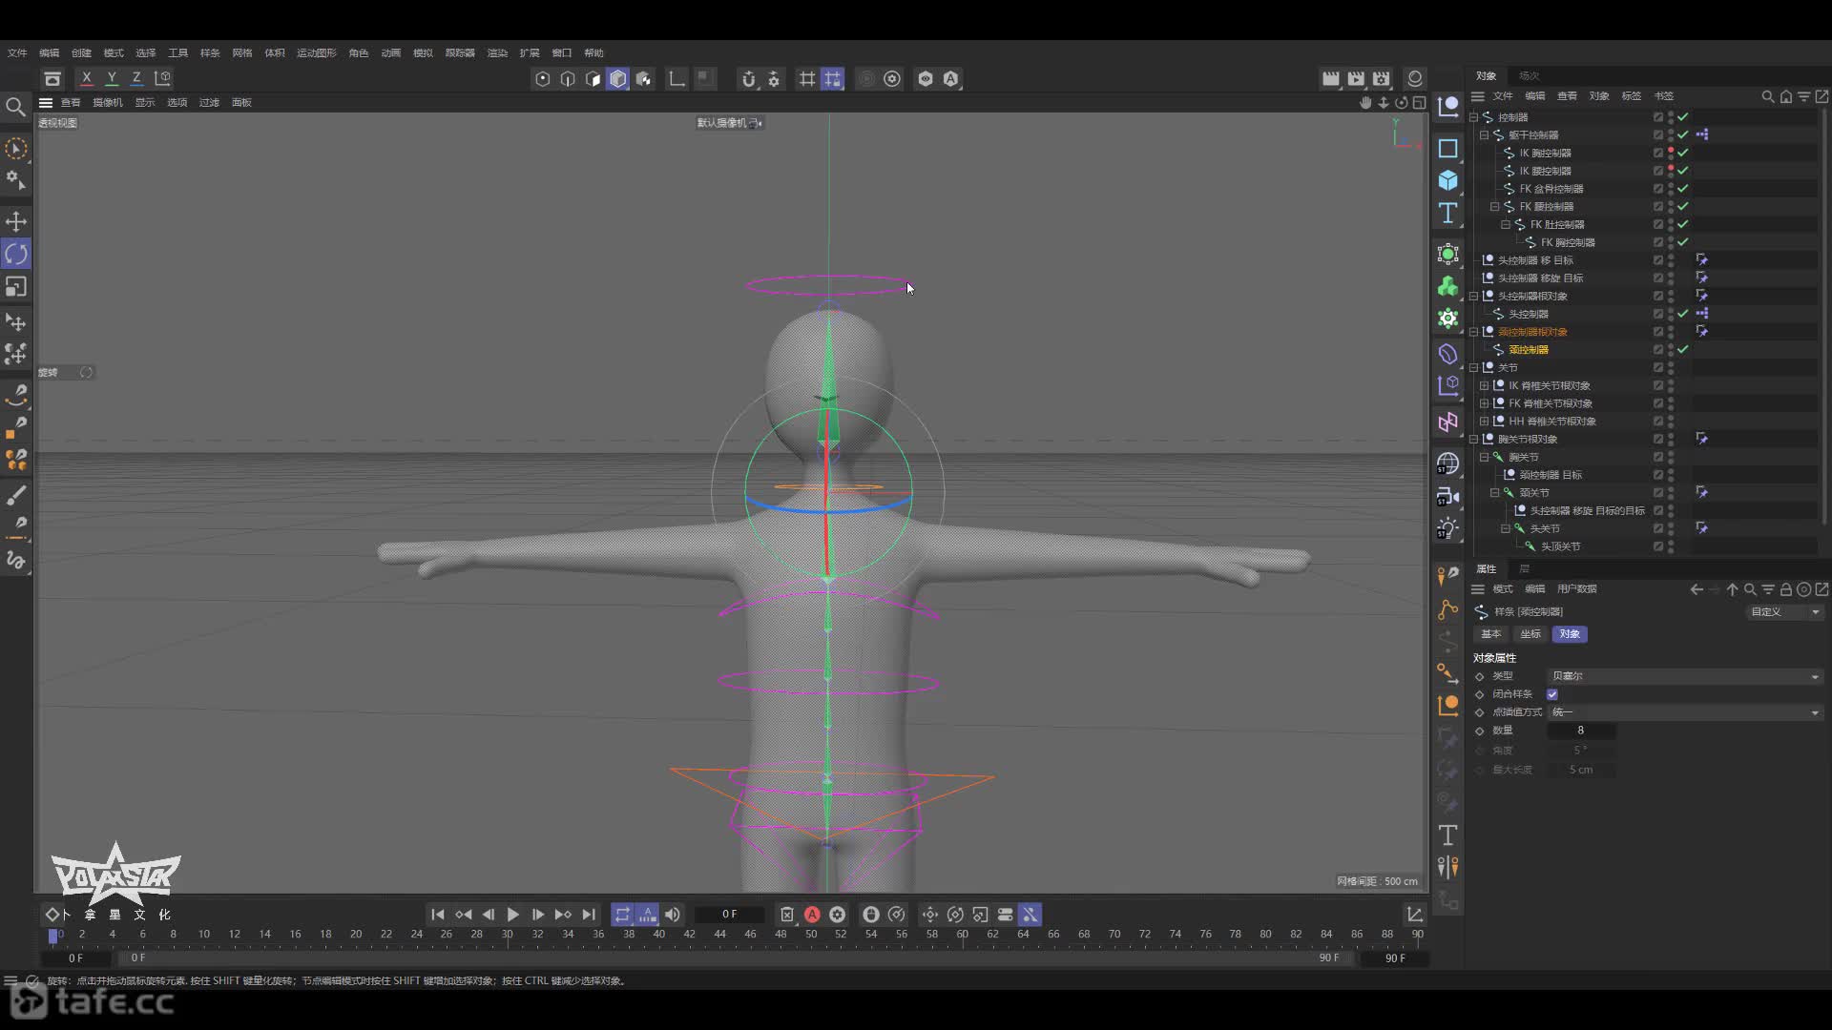
Task: Open the 类型 dropdown showing 贝塞尔
Action: [1685, 676]
